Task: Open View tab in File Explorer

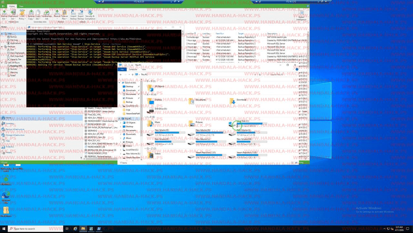Action: tap(144, 69)
